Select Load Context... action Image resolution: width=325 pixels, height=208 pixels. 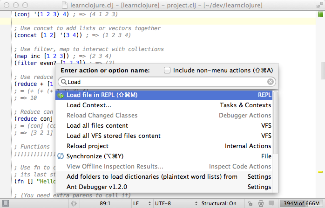click(x=164, y=105)
